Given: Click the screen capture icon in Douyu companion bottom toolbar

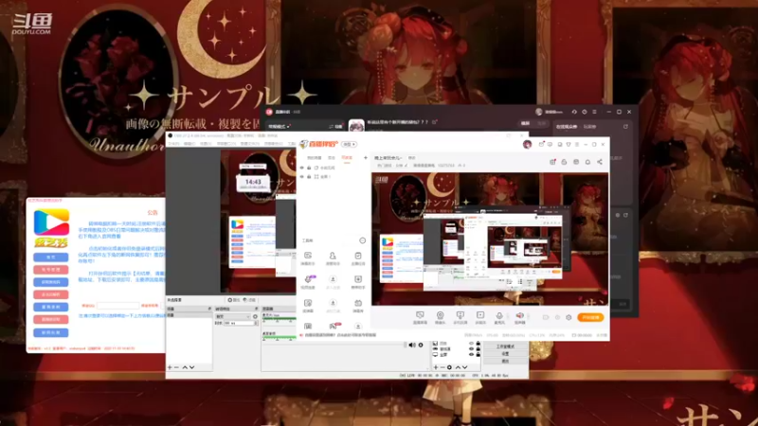Looking at the screenshot, I should coord(420,315).
